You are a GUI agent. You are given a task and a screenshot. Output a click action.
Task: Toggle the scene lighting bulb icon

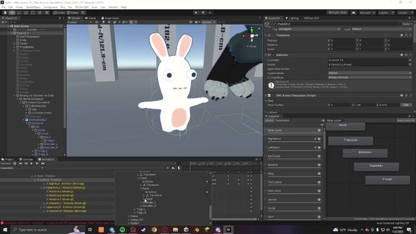click(104, 22)
